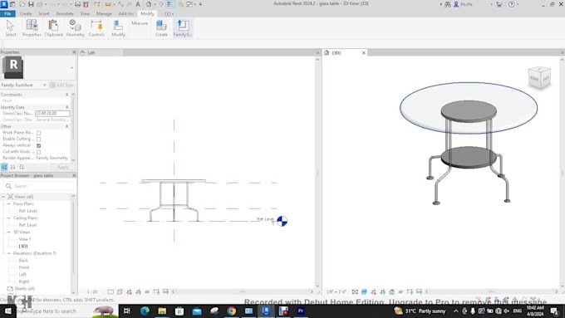
Task: Open the Properties ribbon panel icon
Action: tap(32, 28)
